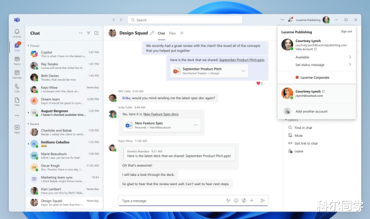The image size is (370, 219).
Task: Open the View account link
Action: (x=306, y=49)
